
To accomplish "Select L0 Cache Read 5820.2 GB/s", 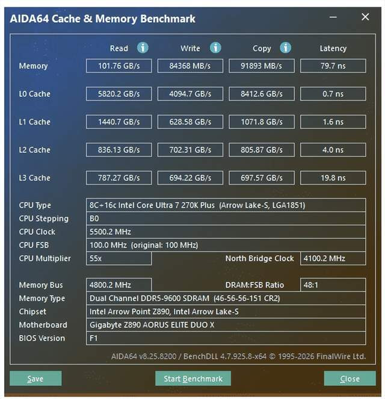I will (x=119, y=94).
